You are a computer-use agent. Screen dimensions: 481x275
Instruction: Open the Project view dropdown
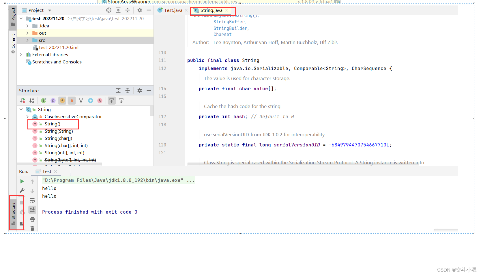tap(50, 10)
